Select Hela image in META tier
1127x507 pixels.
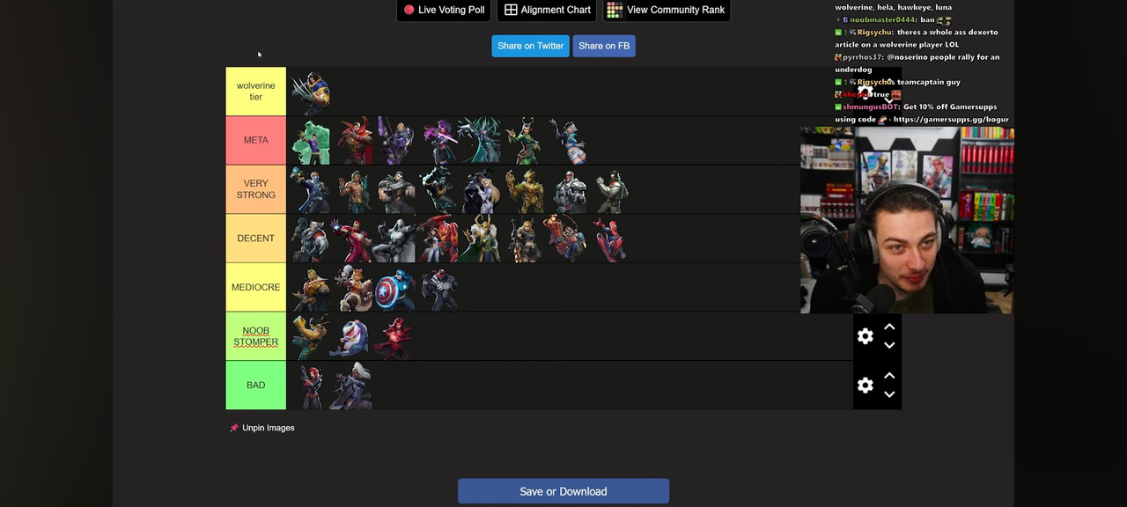point(480,141)
